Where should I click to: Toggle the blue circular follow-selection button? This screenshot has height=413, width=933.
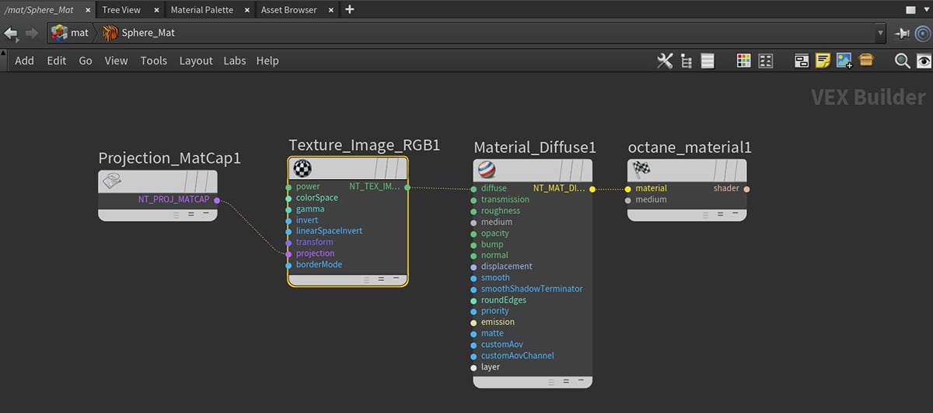tap(922, 33)
